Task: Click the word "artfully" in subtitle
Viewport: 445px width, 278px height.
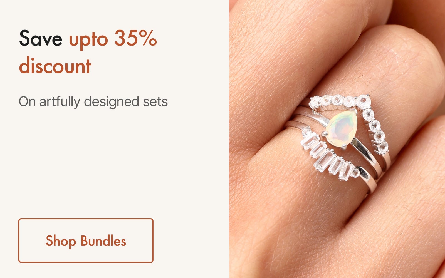Action: point(60,102)
